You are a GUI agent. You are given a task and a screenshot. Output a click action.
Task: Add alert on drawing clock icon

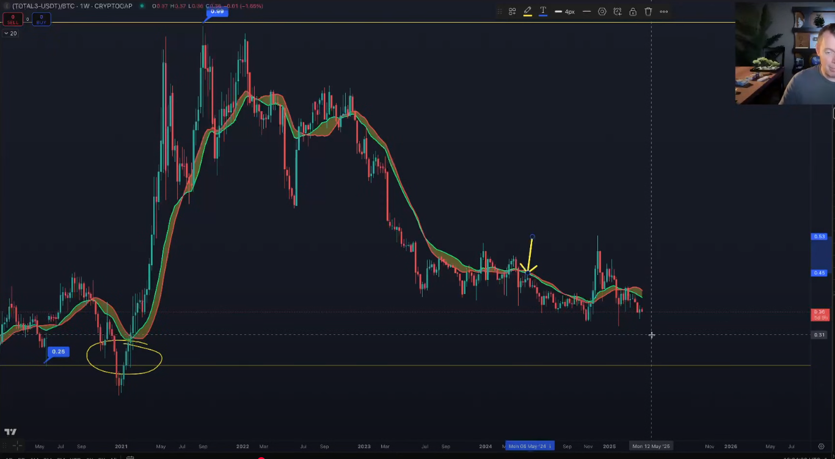coord(617,12)
